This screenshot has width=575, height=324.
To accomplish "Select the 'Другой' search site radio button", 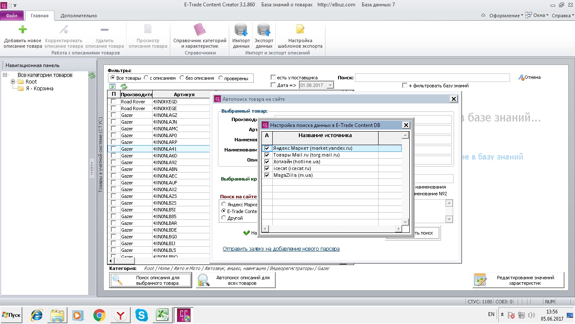I will [x=224, y=218].
